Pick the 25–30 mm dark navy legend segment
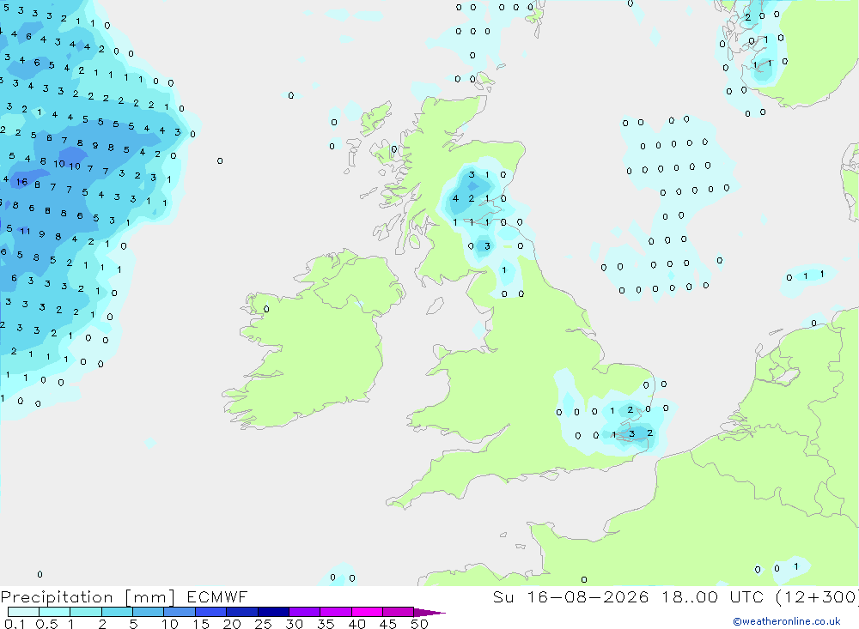Image resolution: width=859 pixels, height=629 pixels. point(273,612)
